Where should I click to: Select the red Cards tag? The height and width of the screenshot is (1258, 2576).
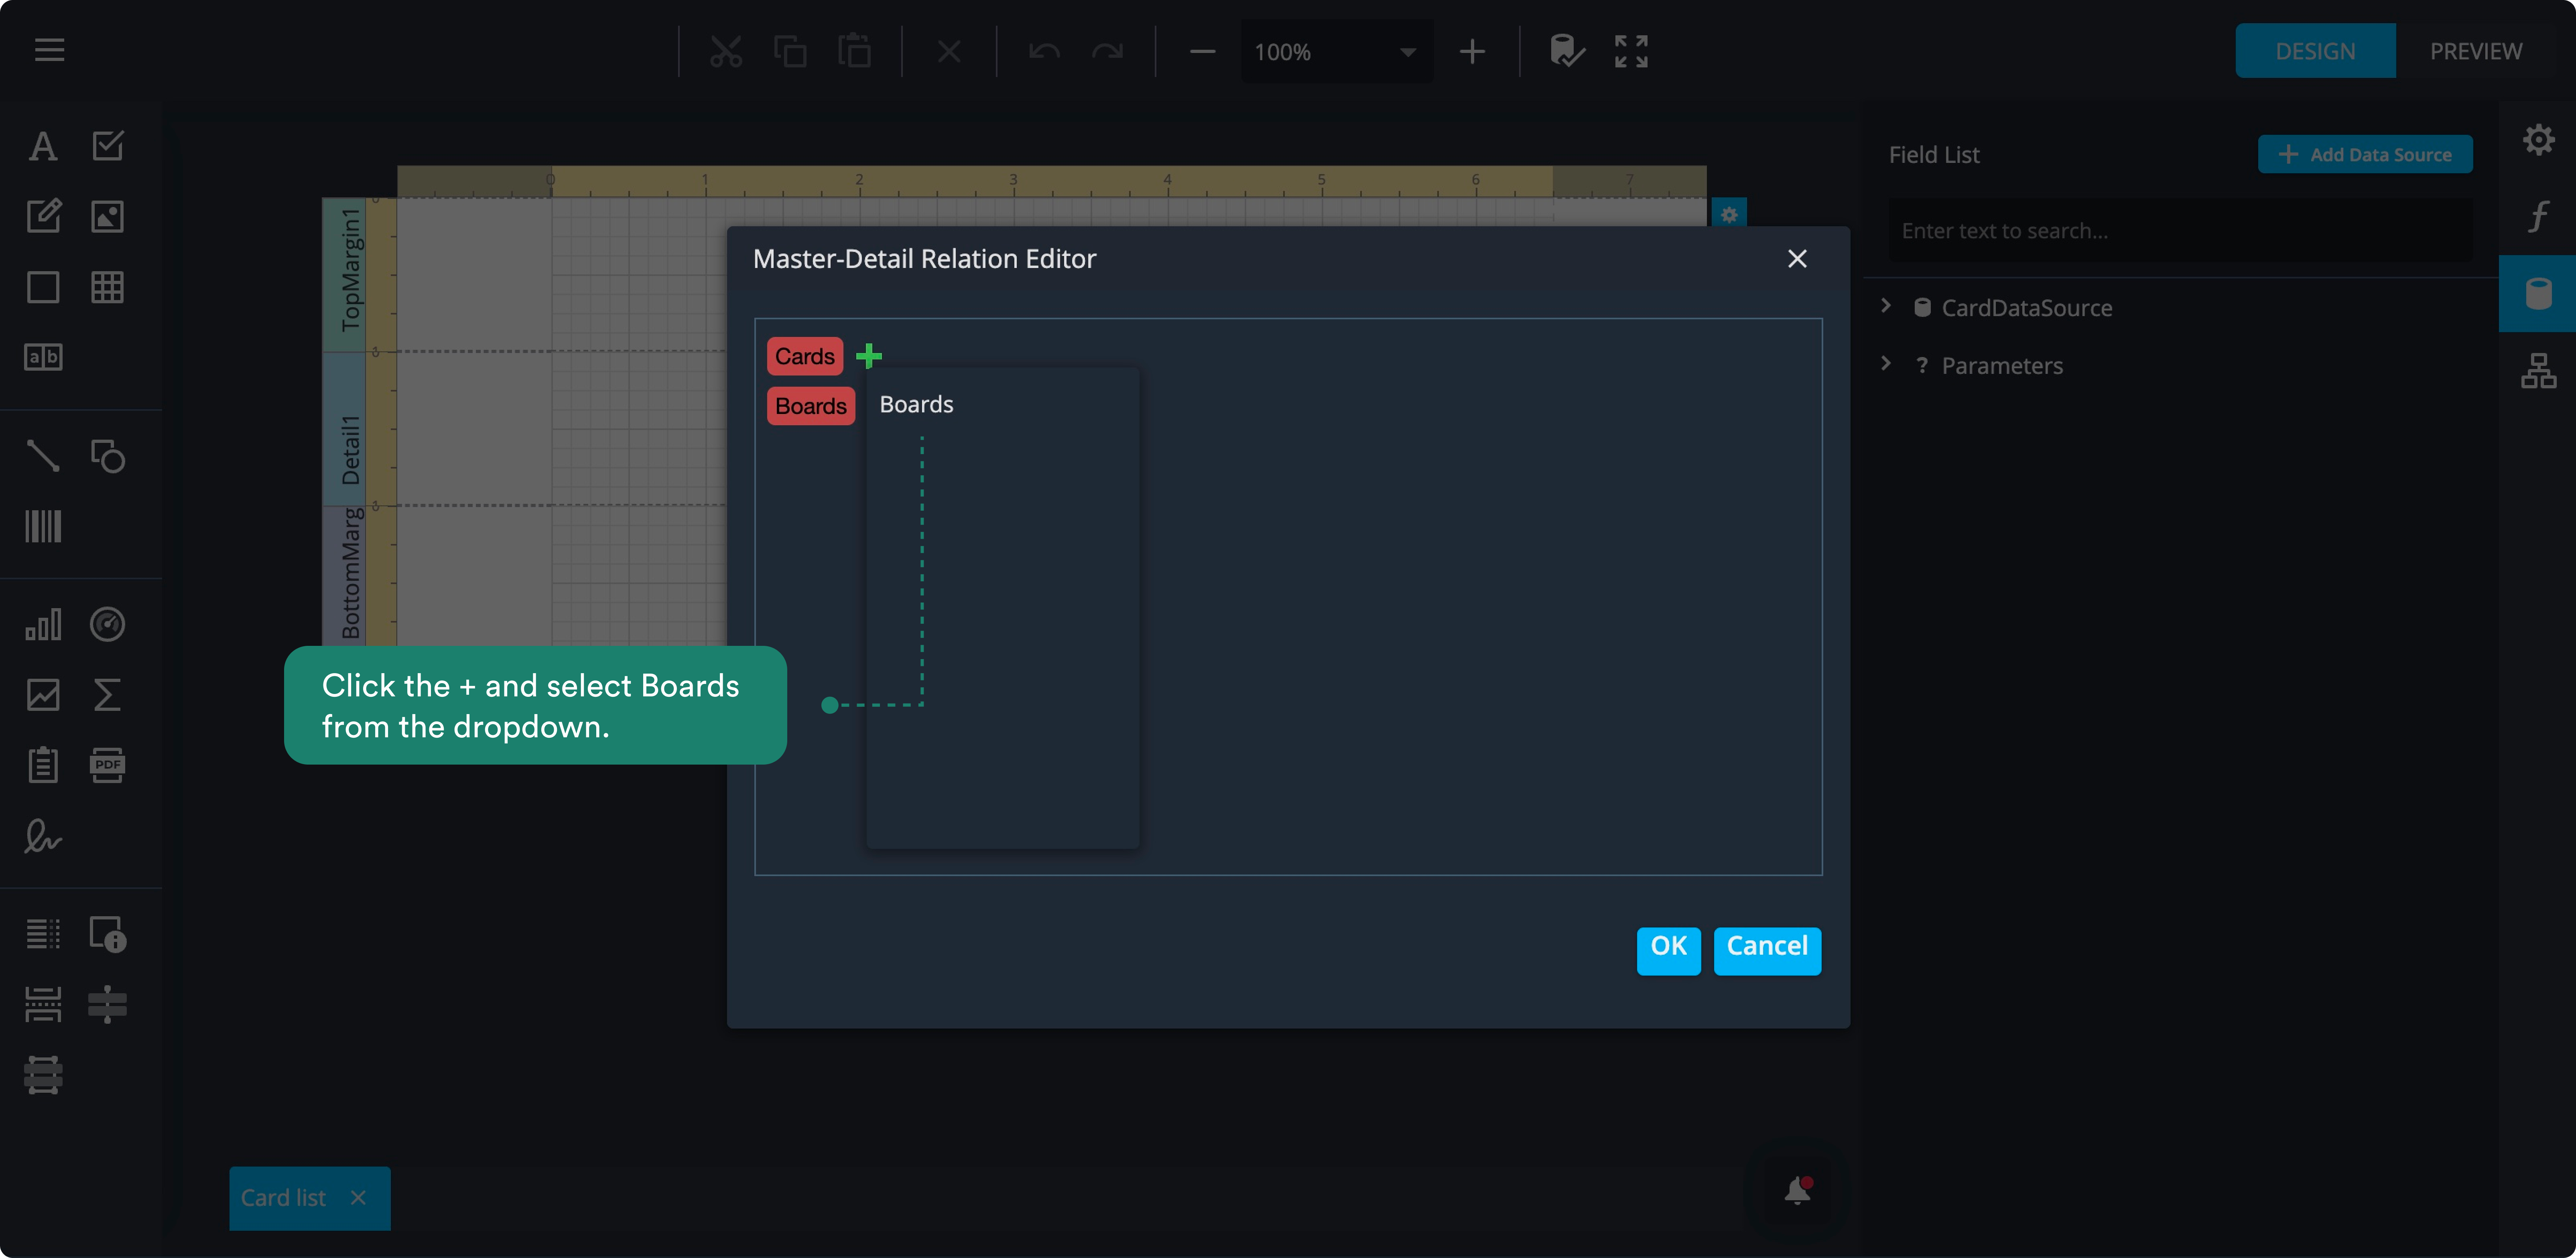tap(804, 356)
